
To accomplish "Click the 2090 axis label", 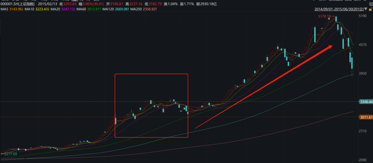I will (x=363, y=160).
